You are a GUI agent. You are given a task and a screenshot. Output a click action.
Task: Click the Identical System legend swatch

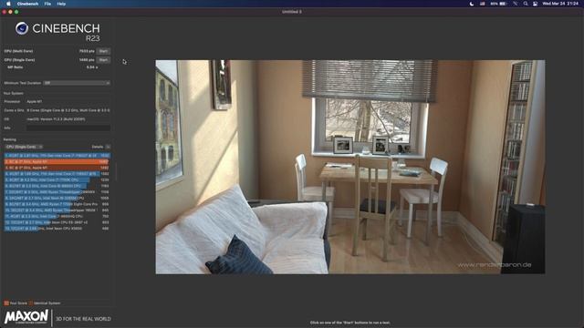tap(31, 303)
